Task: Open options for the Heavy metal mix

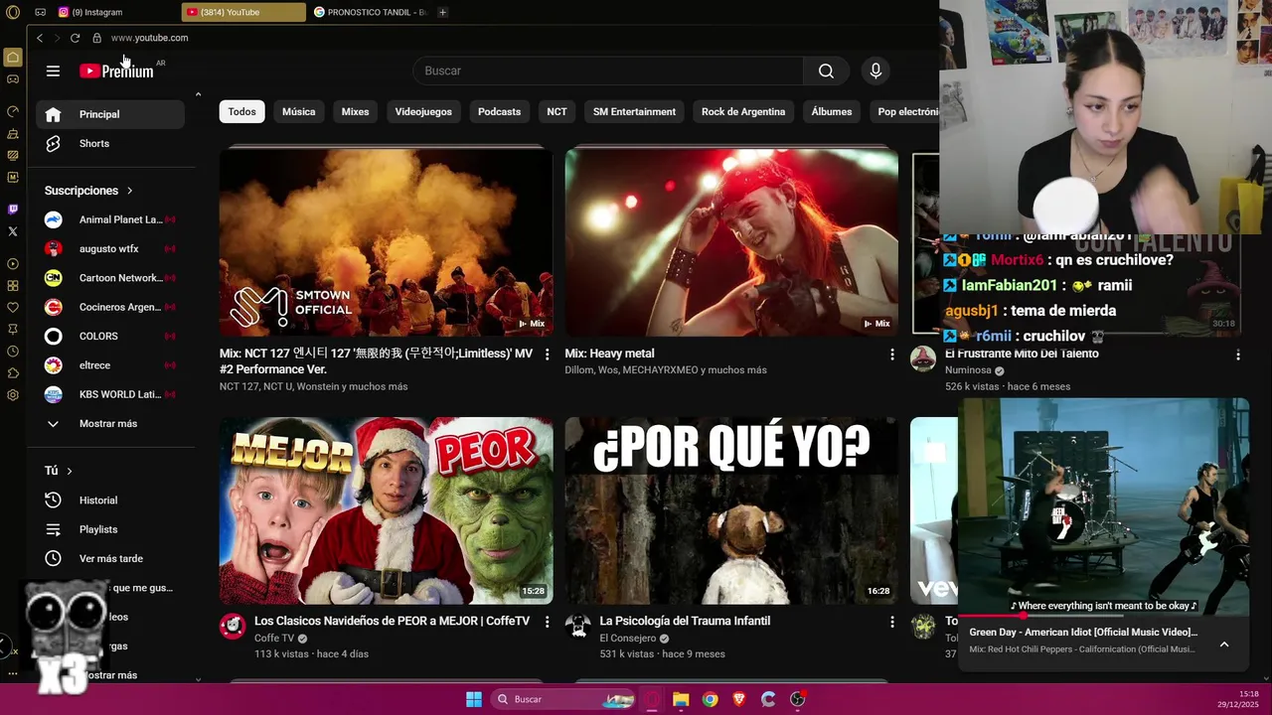Action: coord(891,355)
